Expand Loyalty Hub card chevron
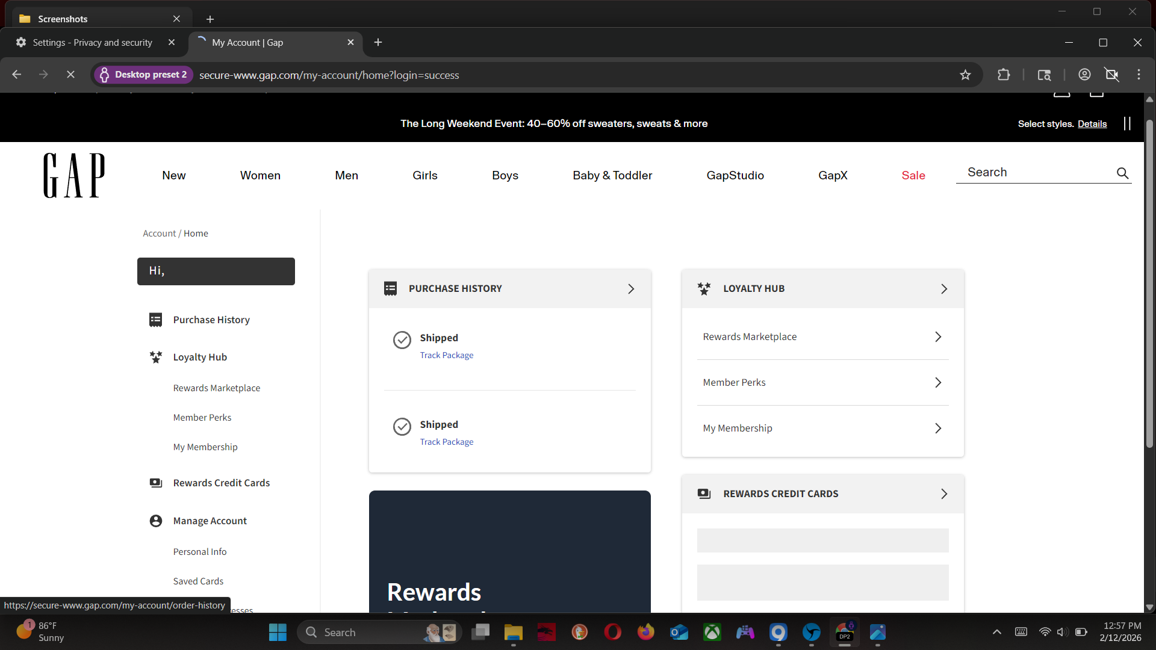Viewport: 1156px width, 650px height. [944, 289]
